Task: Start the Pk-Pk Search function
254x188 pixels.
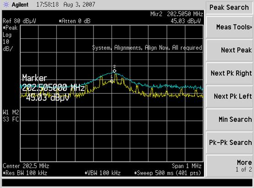Action: click(230, 143)
